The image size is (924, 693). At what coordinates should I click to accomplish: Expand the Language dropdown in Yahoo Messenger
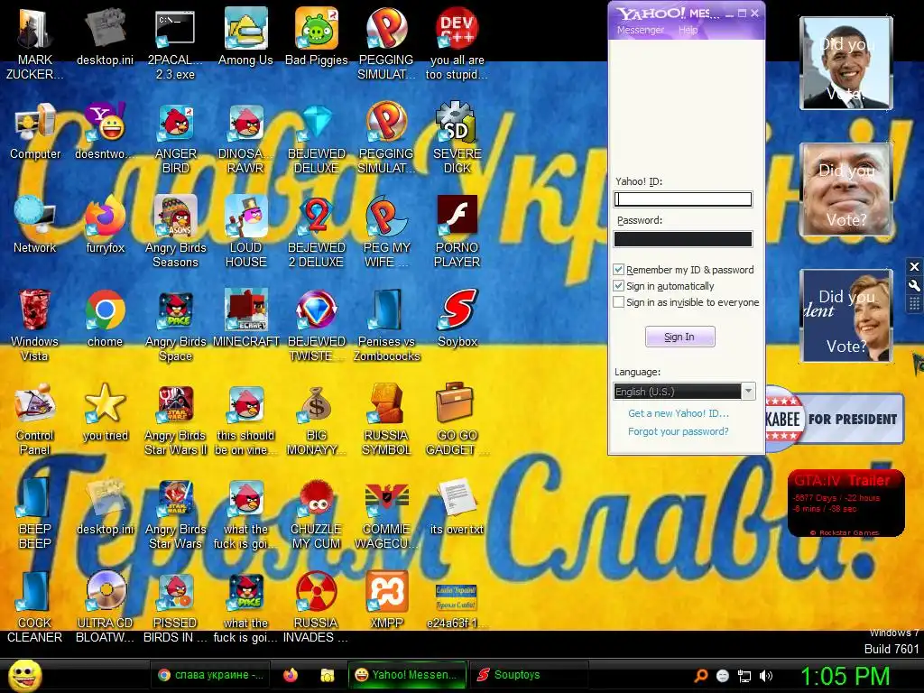748,392
